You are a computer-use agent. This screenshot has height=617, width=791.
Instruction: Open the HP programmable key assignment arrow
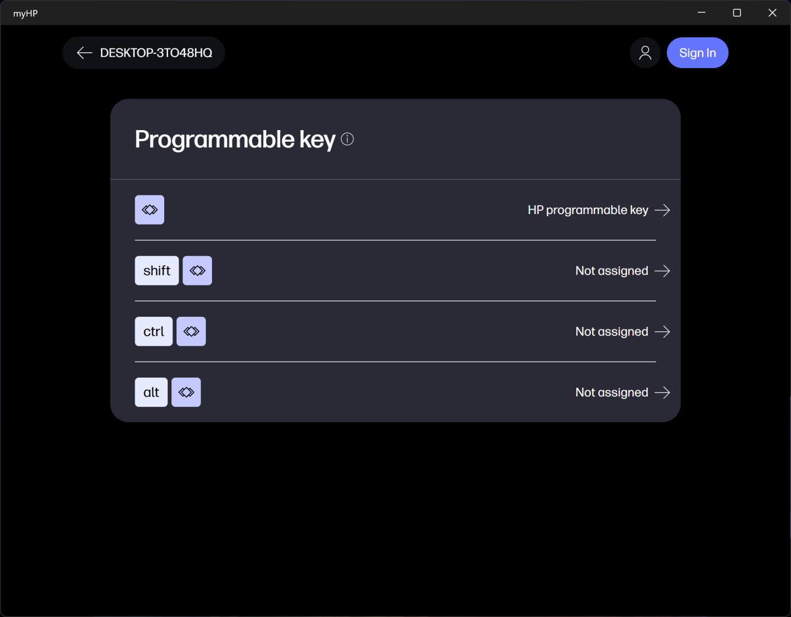coord(662,210)
